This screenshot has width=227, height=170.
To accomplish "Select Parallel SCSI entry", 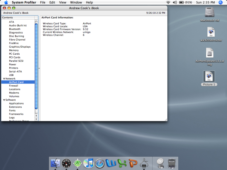I will [x=16, y=61].
